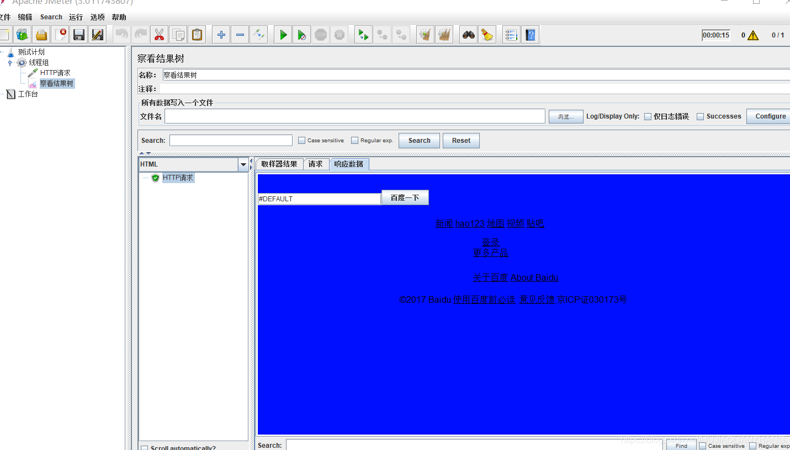790x450 pixels.
Task: Click Remote Start All icon
Action: click(363, 35)
